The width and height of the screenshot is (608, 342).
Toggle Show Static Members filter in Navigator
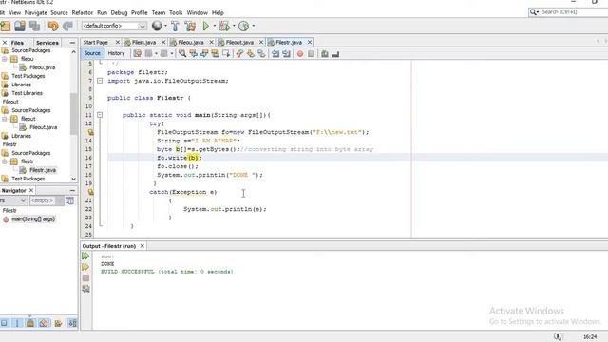(30, 323)
